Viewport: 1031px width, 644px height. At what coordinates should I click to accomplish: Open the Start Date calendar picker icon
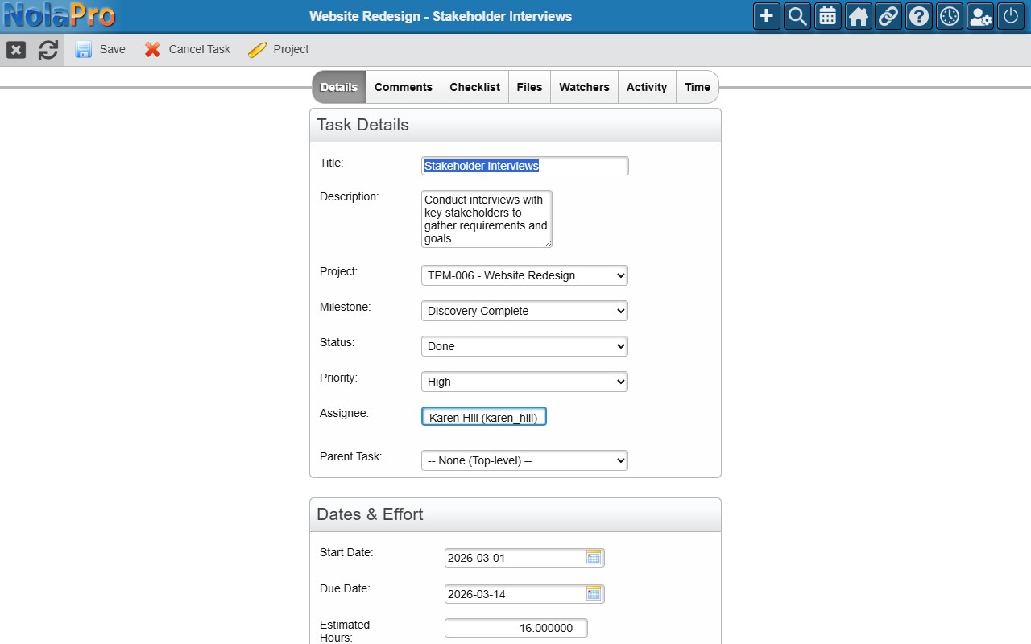pos(594,557)
